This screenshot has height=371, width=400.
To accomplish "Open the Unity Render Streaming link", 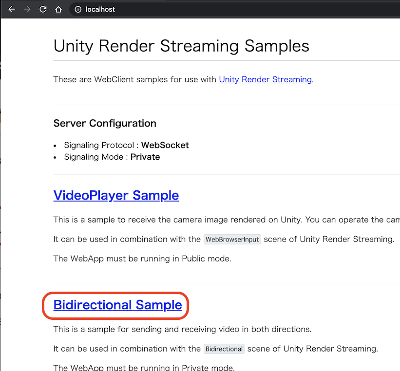I will coord(265,79).
